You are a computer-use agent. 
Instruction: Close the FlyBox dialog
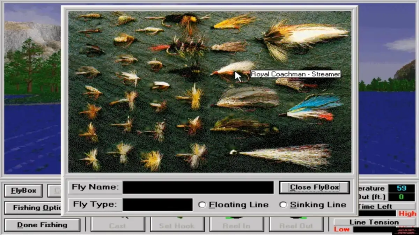click(x=313, y=187)
